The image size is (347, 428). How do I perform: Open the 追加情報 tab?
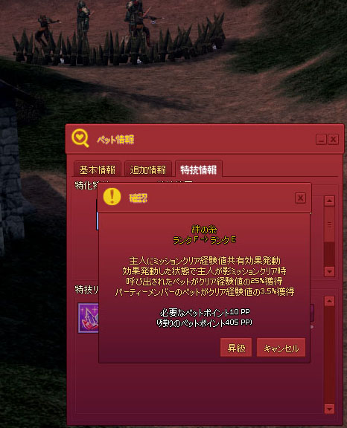pos(147,169)
